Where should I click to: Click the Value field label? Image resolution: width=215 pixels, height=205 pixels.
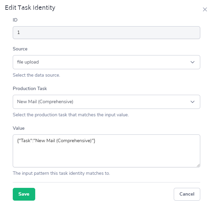click(x=19, y=128)
